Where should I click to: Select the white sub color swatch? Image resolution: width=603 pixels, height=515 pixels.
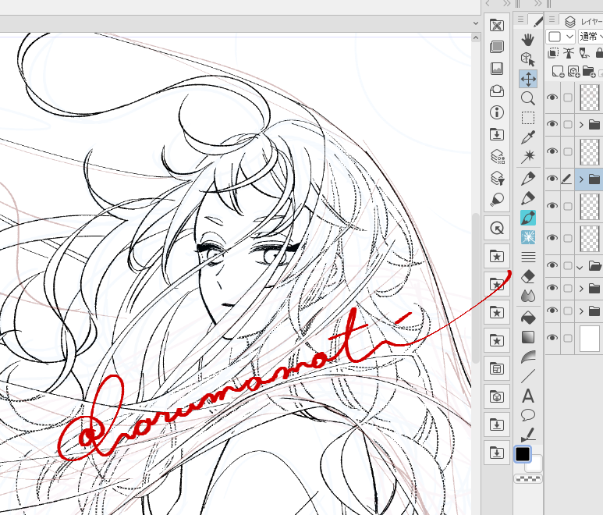tap(536, 464)
